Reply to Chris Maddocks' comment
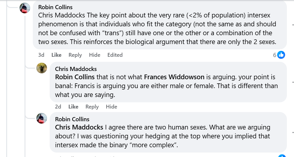Image resolution: width=294 pixels, height=157 pixels. tap(92, 107)
